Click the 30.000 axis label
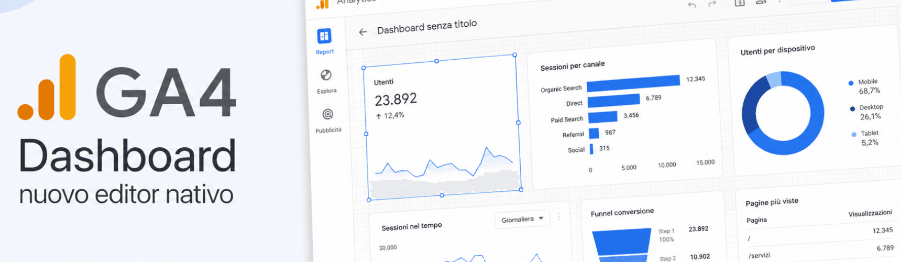The height and width of the screenshot is (262, 901). tap(388, 247)
